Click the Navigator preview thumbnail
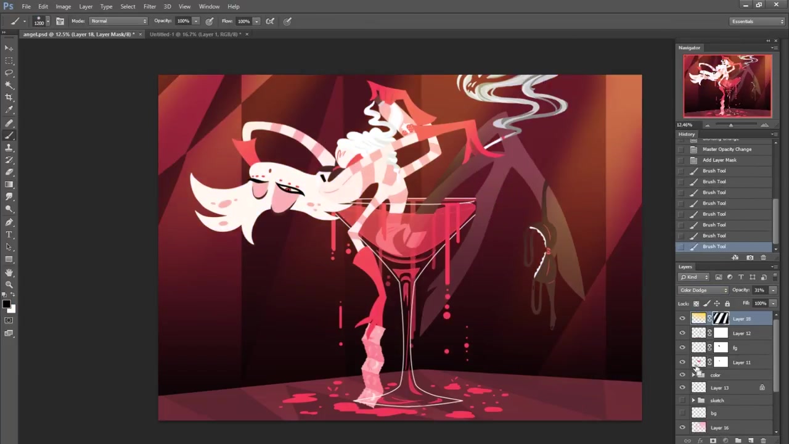This screenshot has width=789, height=444. pos(727,86)
